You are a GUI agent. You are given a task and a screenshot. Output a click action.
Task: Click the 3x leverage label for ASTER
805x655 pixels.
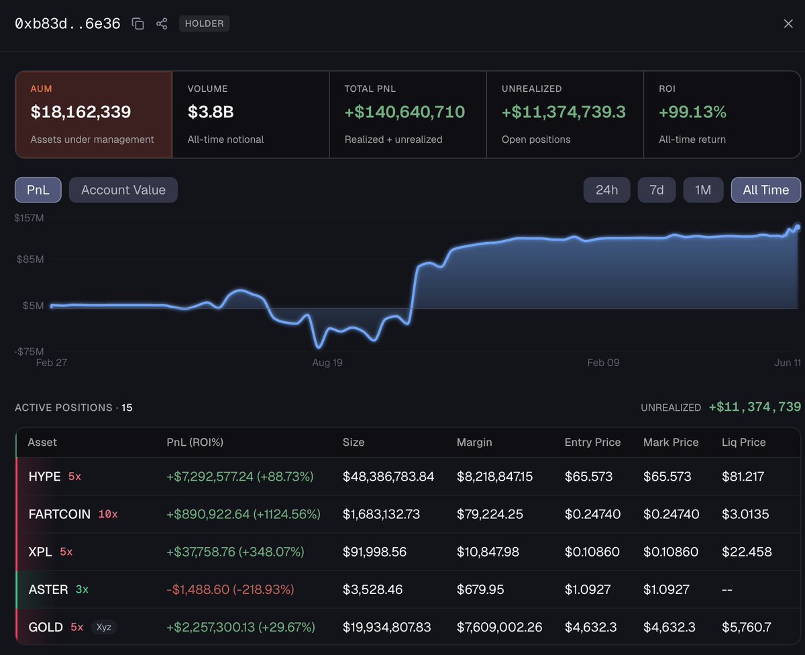tap(82, 589)
